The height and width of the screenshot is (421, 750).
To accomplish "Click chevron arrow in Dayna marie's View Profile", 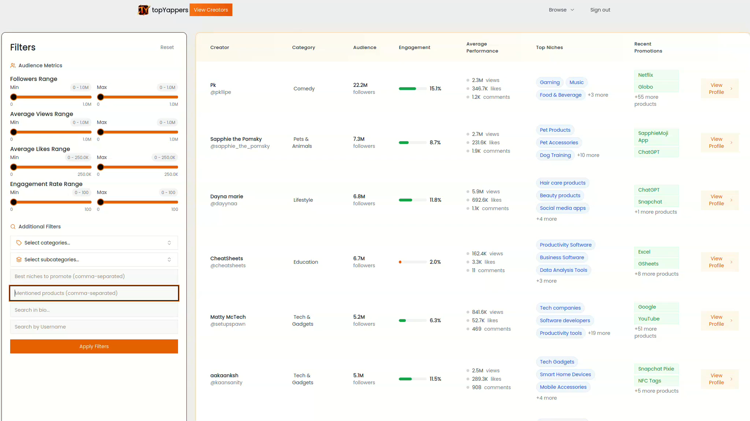I will point(731,200).
